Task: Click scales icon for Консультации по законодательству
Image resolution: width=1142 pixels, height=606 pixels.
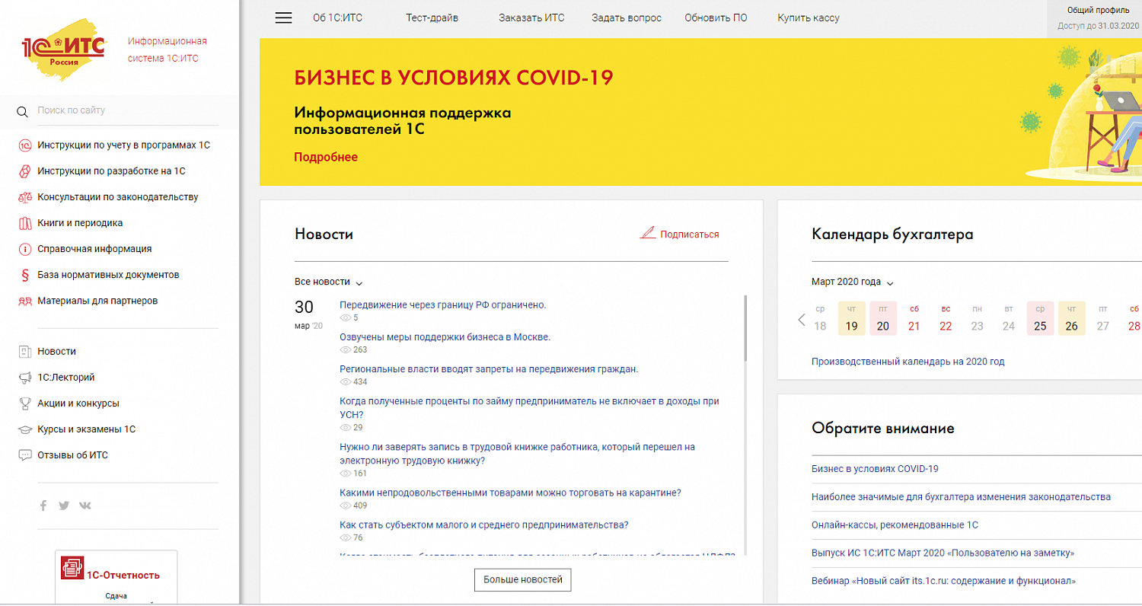Action: tap(24, 197)
